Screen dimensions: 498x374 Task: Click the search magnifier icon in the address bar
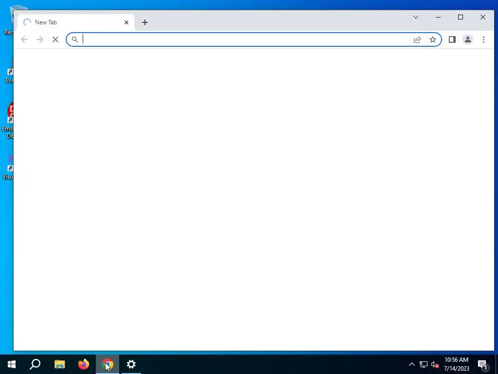pyautogui.click(x=74, y=39)
